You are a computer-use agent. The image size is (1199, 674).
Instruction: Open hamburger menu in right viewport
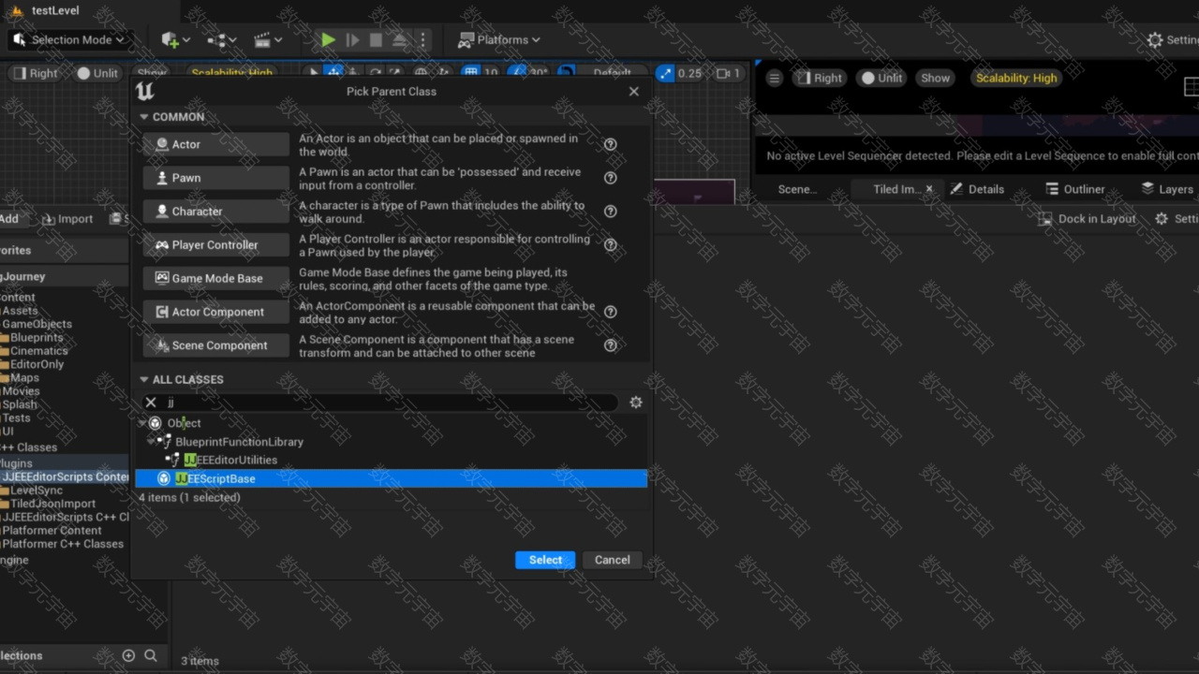pos(774,78)
